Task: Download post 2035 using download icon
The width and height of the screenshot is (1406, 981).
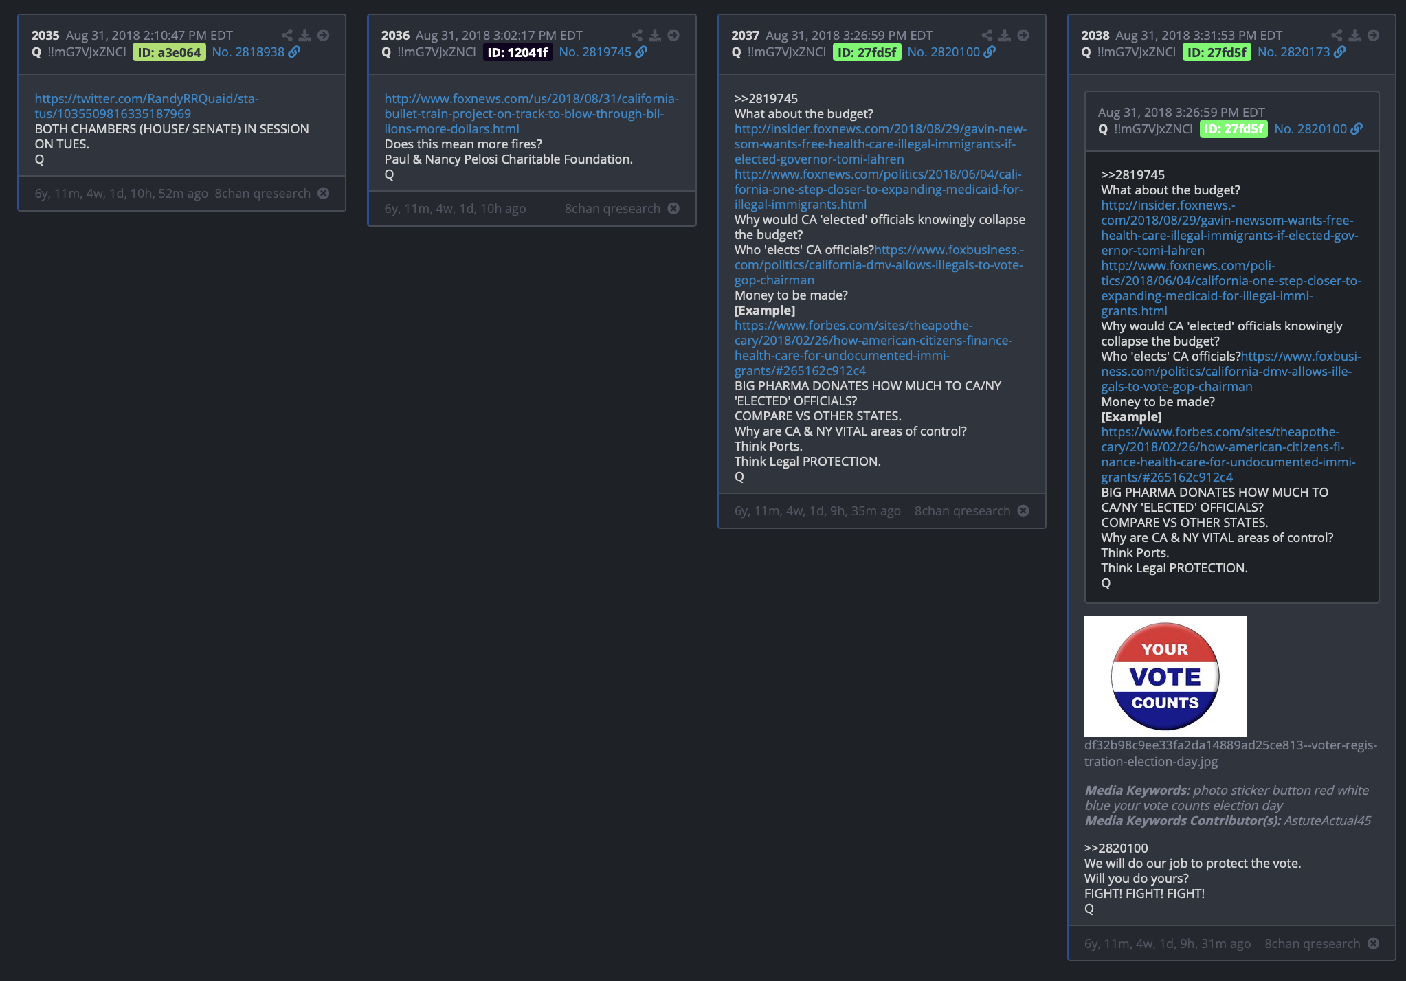Action: pos(305,35)
